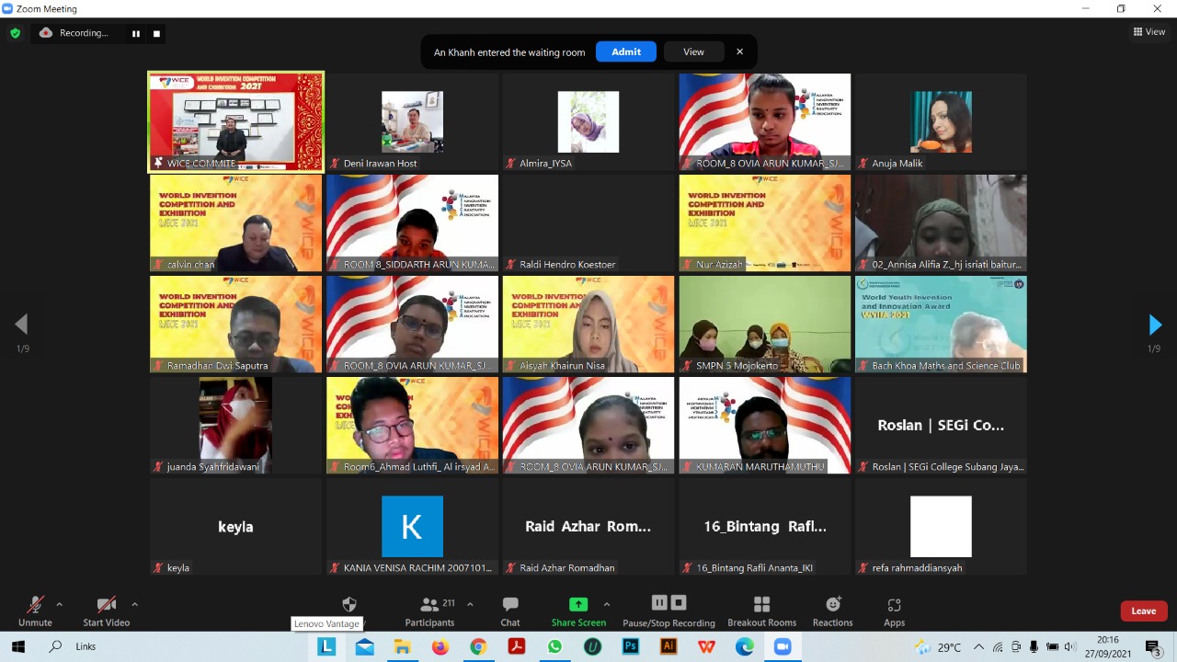Unmute the microphone
The image size is (1177, 662).
click(35, 611)
